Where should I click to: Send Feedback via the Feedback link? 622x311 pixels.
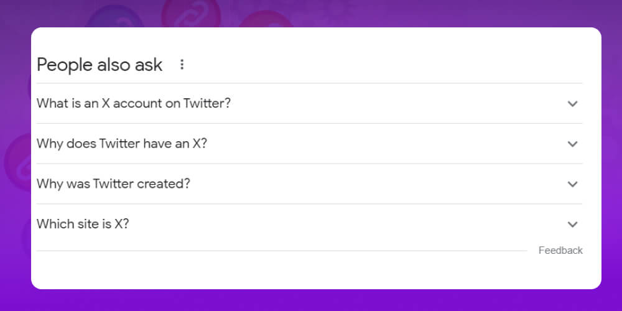pyautogui.click(x=560, y=250)
